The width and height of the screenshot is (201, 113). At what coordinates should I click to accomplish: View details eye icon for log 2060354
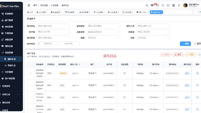pos(197,85)
